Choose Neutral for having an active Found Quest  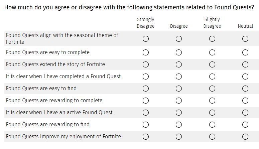point(245,113)
